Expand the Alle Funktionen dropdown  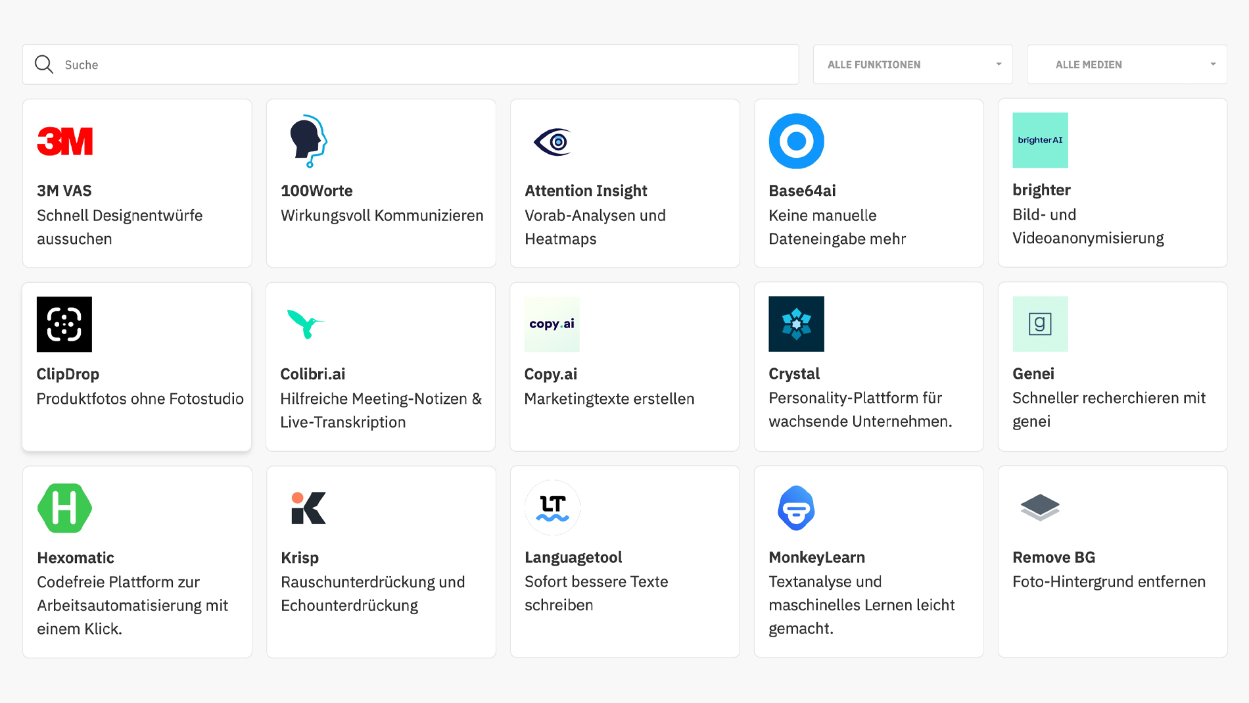[x=912, y=64]
